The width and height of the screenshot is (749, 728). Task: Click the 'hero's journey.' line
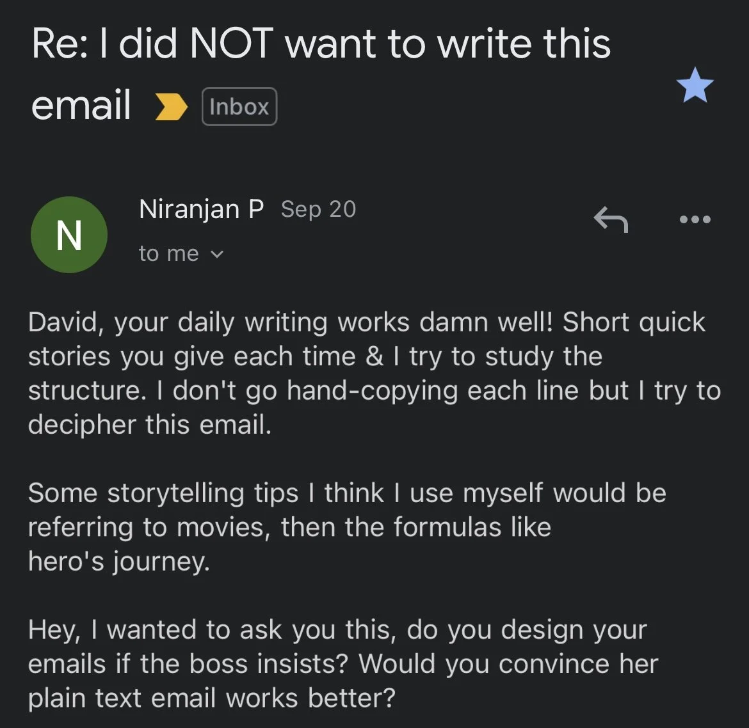[x=119, y=562]
